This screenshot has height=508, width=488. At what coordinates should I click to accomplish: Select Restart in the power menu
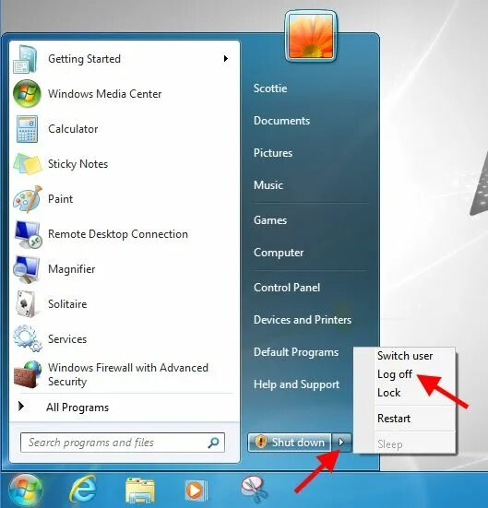click(x=394, y=419)
